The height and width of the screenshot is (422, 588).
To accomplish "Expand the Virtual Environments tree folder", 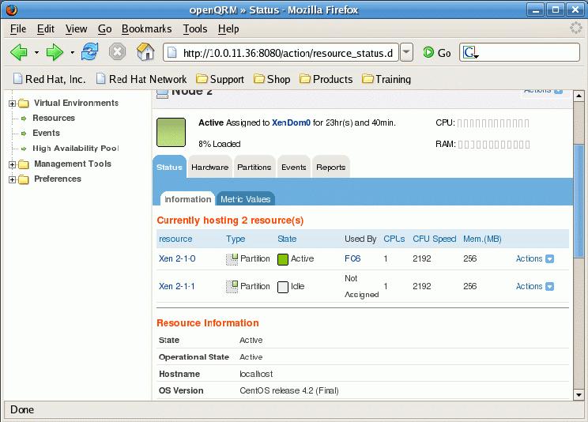I will point(13,104).
